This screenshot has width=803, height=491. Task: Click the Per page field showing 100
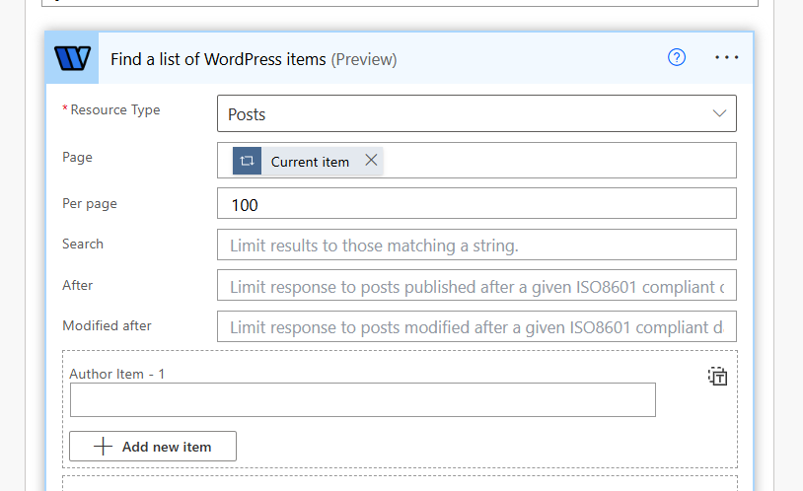(476, 204)
